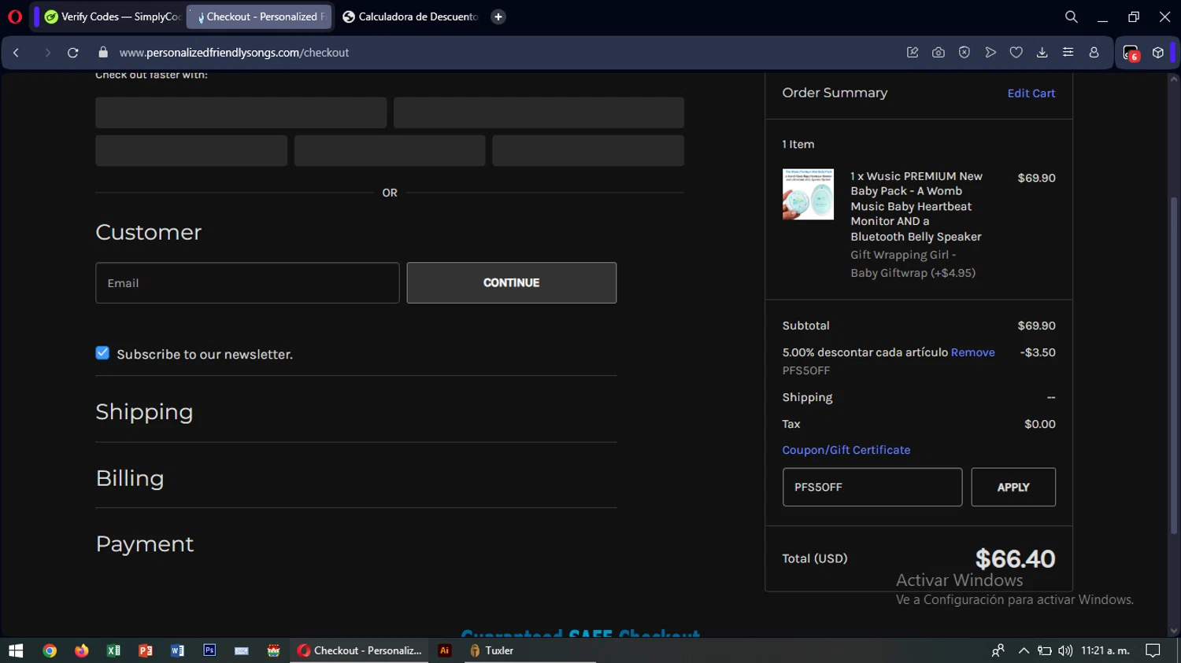Search open tabs with the magnifier
Screen dimensions: 1181x663
(x=1072, y=17)
